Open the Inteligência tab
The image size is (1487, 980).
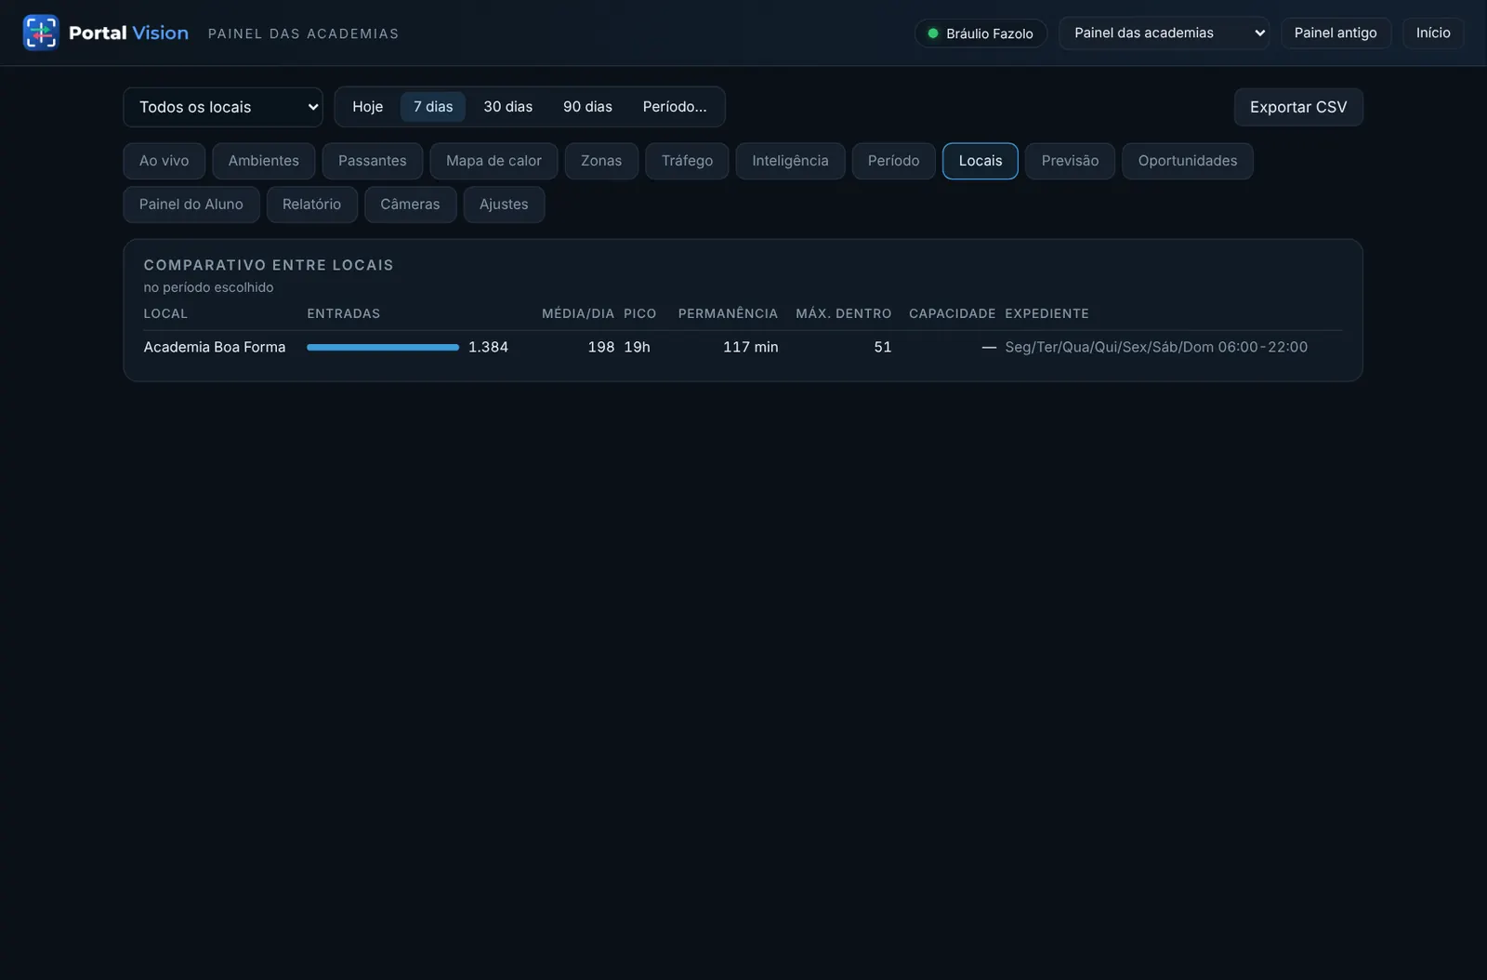(790, 161)
